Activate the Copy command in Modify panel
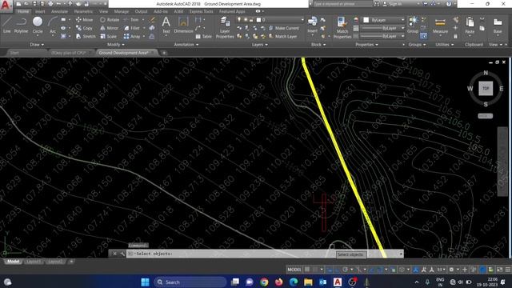 click(x=84, y=28)
